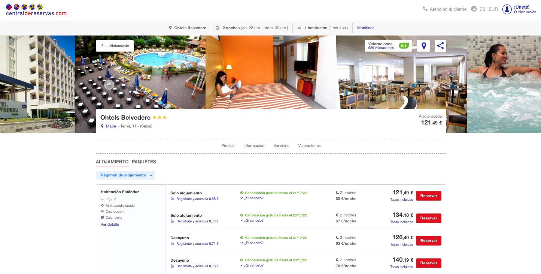Open the Mapa link

click(x=111, y=126)
